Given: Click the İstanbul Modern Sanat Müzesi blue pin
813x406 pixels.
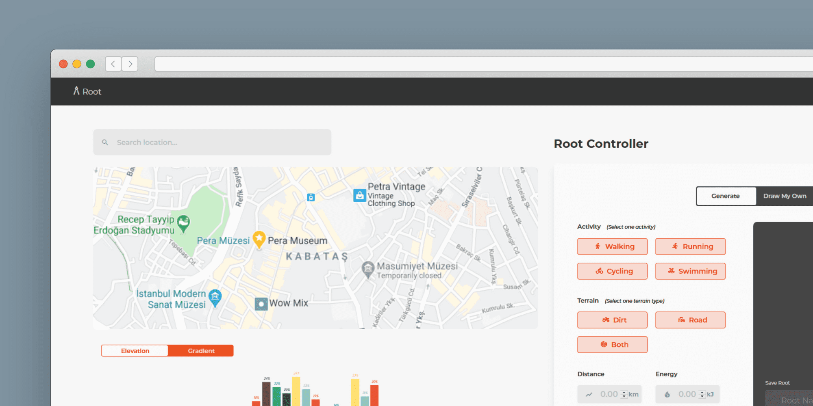Looking at the screenshot, I should point(215,298).
